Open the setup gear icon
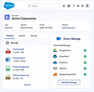Viewport: 94px width, 92px height. (x=78, y=6)
